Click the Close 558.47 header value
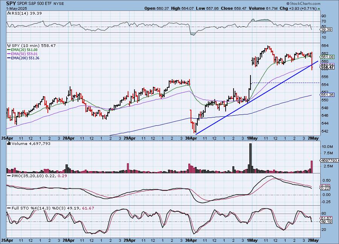Image resolution: width=339 pixels, height=244 pixels. (234, 8)
